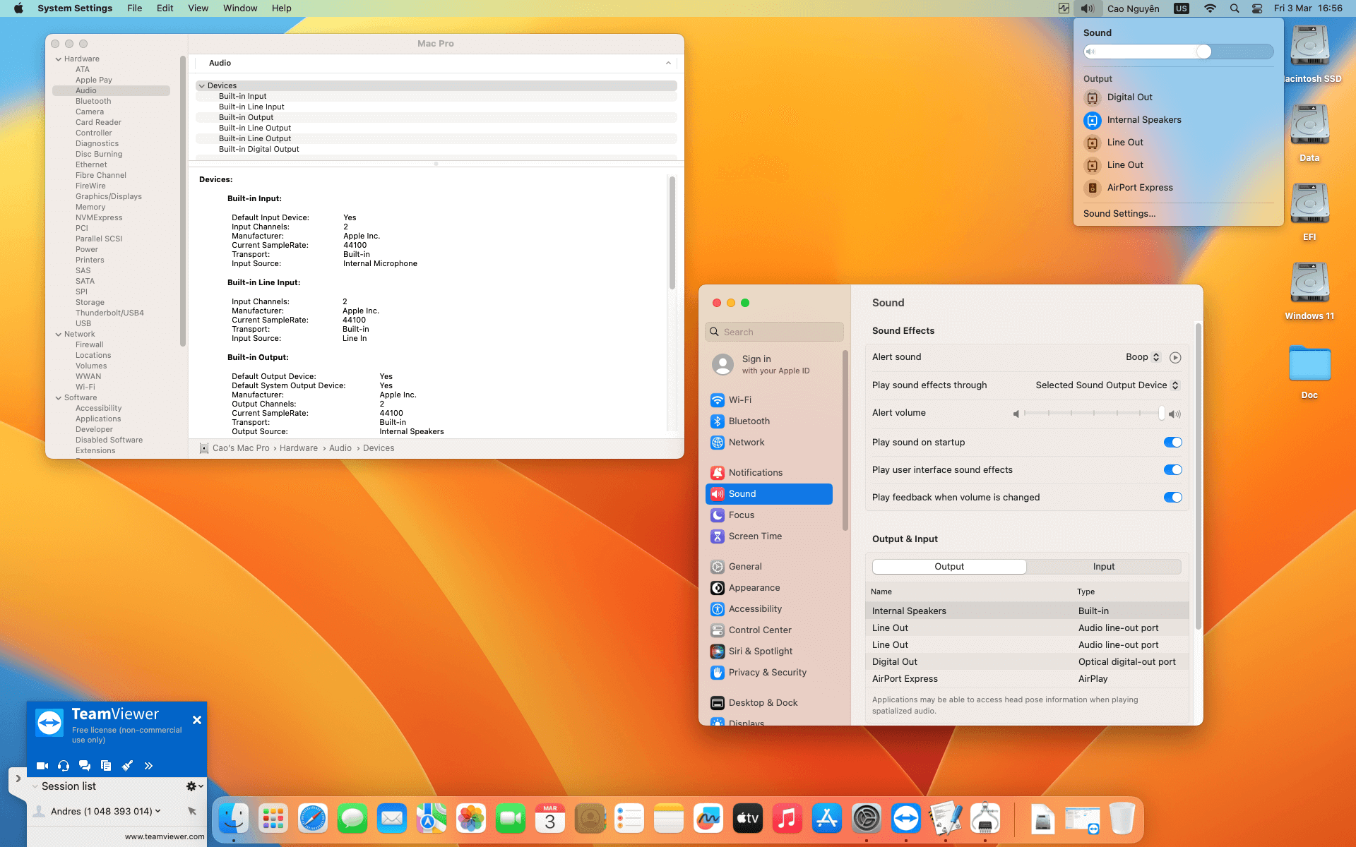Open TeamViewer chat icon
Image resolution: width=1356 pixels, height=847 pixels.
click(x=85, y=765)
